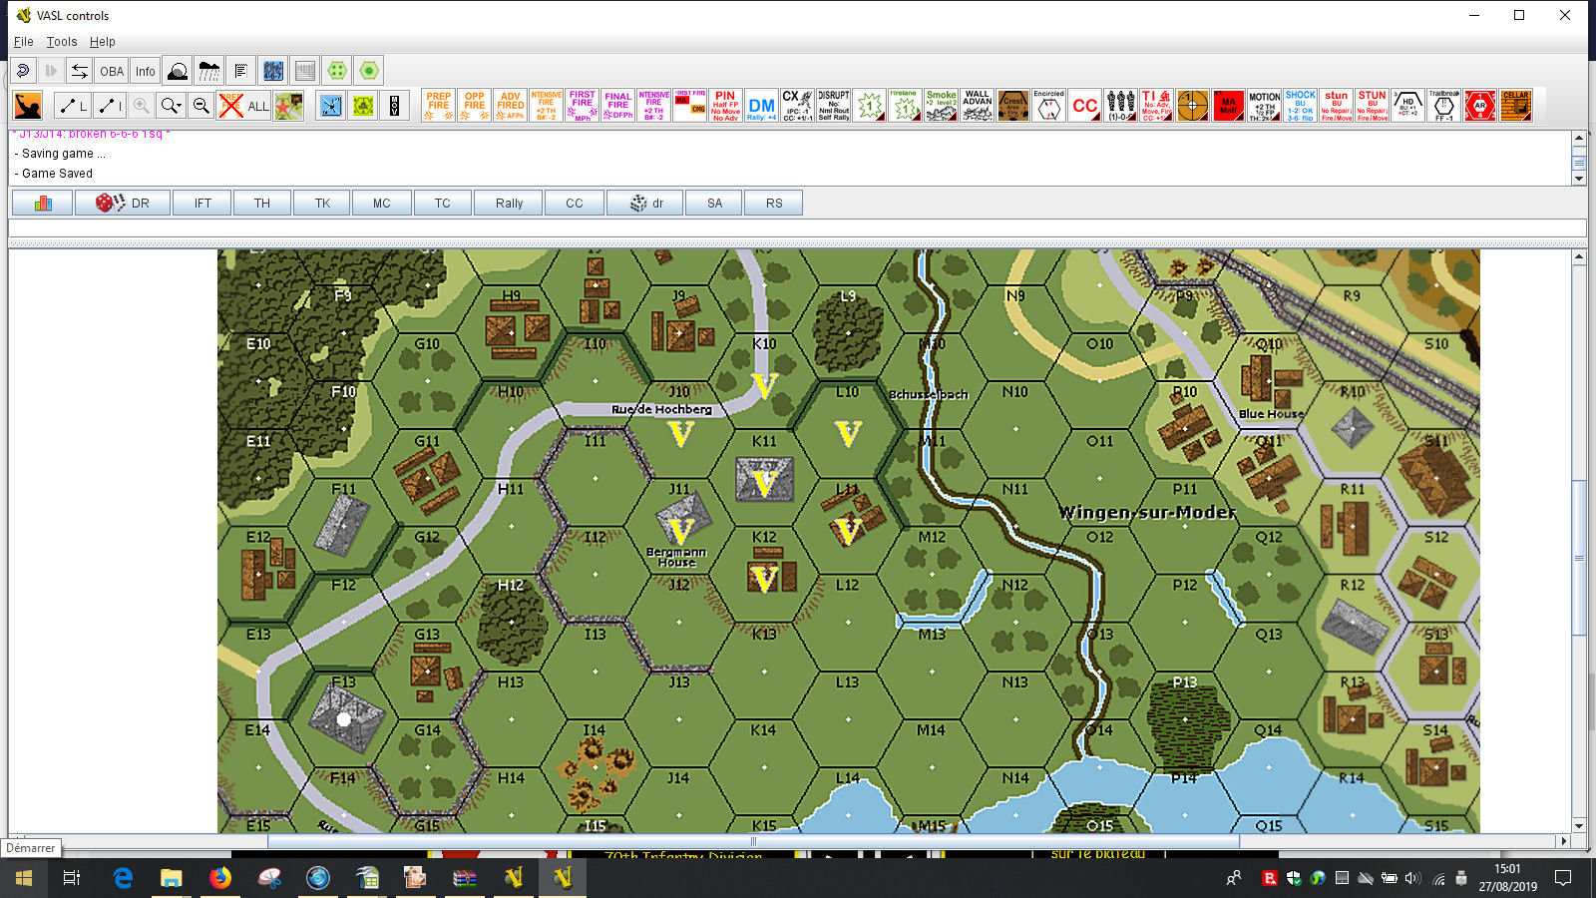Click the Bergmann House victory marker
The height and width of the screenshot is (898, 1596).
click(x=680, y=530)
